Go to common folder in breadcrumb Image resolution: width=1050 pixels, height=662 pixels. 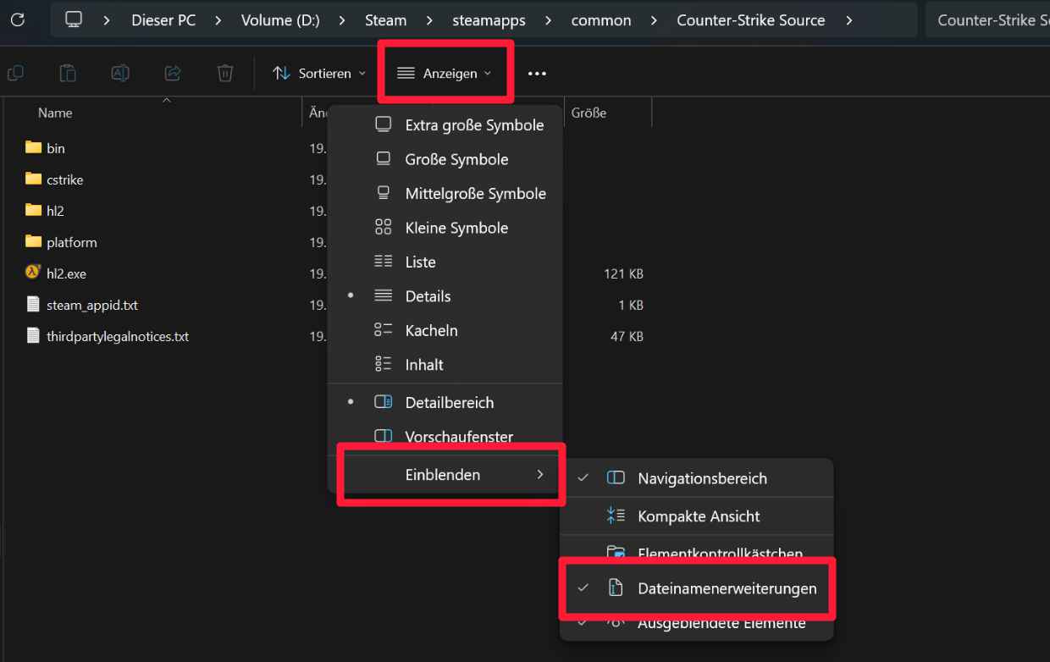[x=601, y=19]
